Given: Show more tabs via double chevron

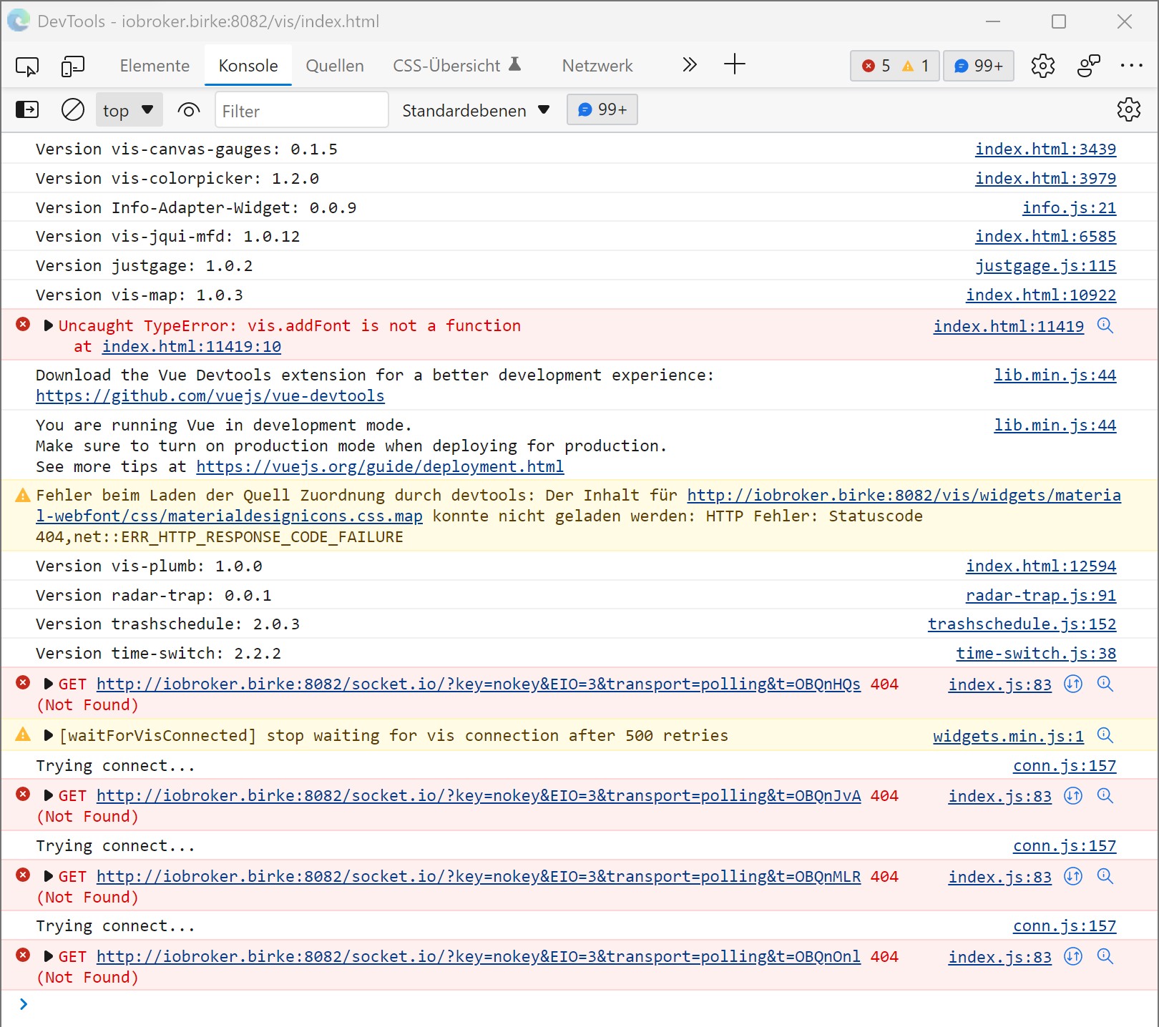Looking at the screenshot, I should 689,65.
